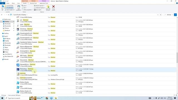Click the Search Results in Desktop breadcrumb
Image resolution: width=178 pixels, height=100 pixels.
[x=20, y=15]
